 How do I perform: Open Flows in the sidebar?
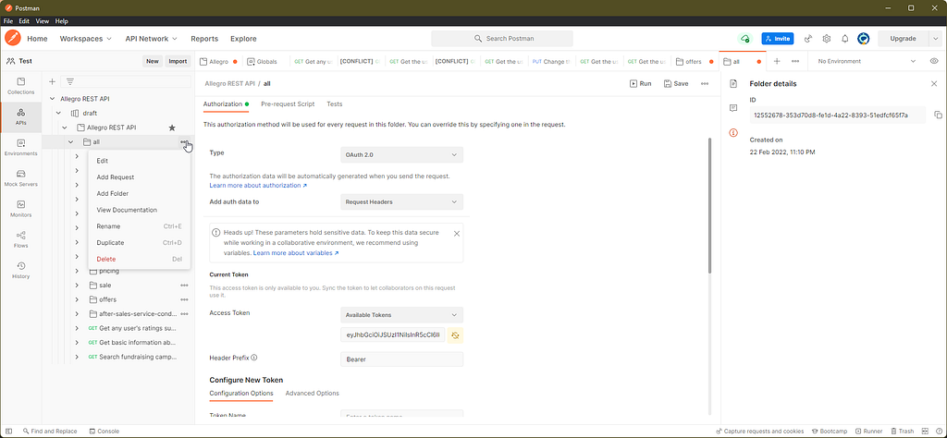21,240
